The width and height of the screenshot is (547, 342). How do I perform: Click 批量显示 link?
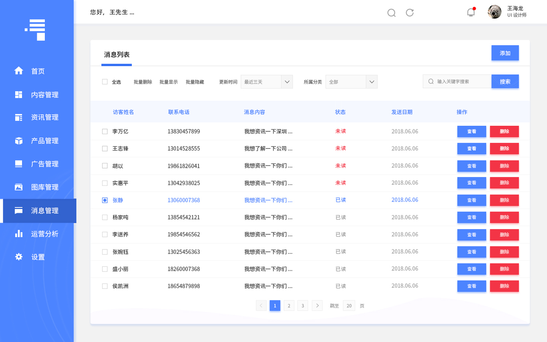coord(169,82)
